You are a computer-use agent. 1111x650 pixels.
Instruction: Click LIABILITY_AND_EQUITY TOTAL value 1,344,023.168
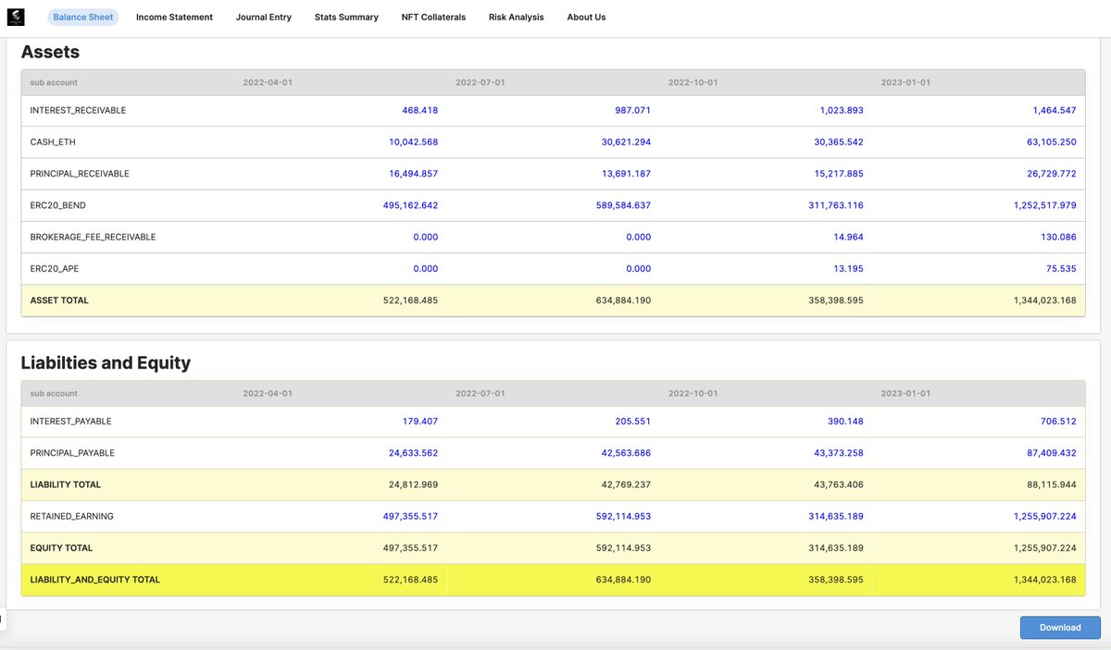tap(1045, 580)
